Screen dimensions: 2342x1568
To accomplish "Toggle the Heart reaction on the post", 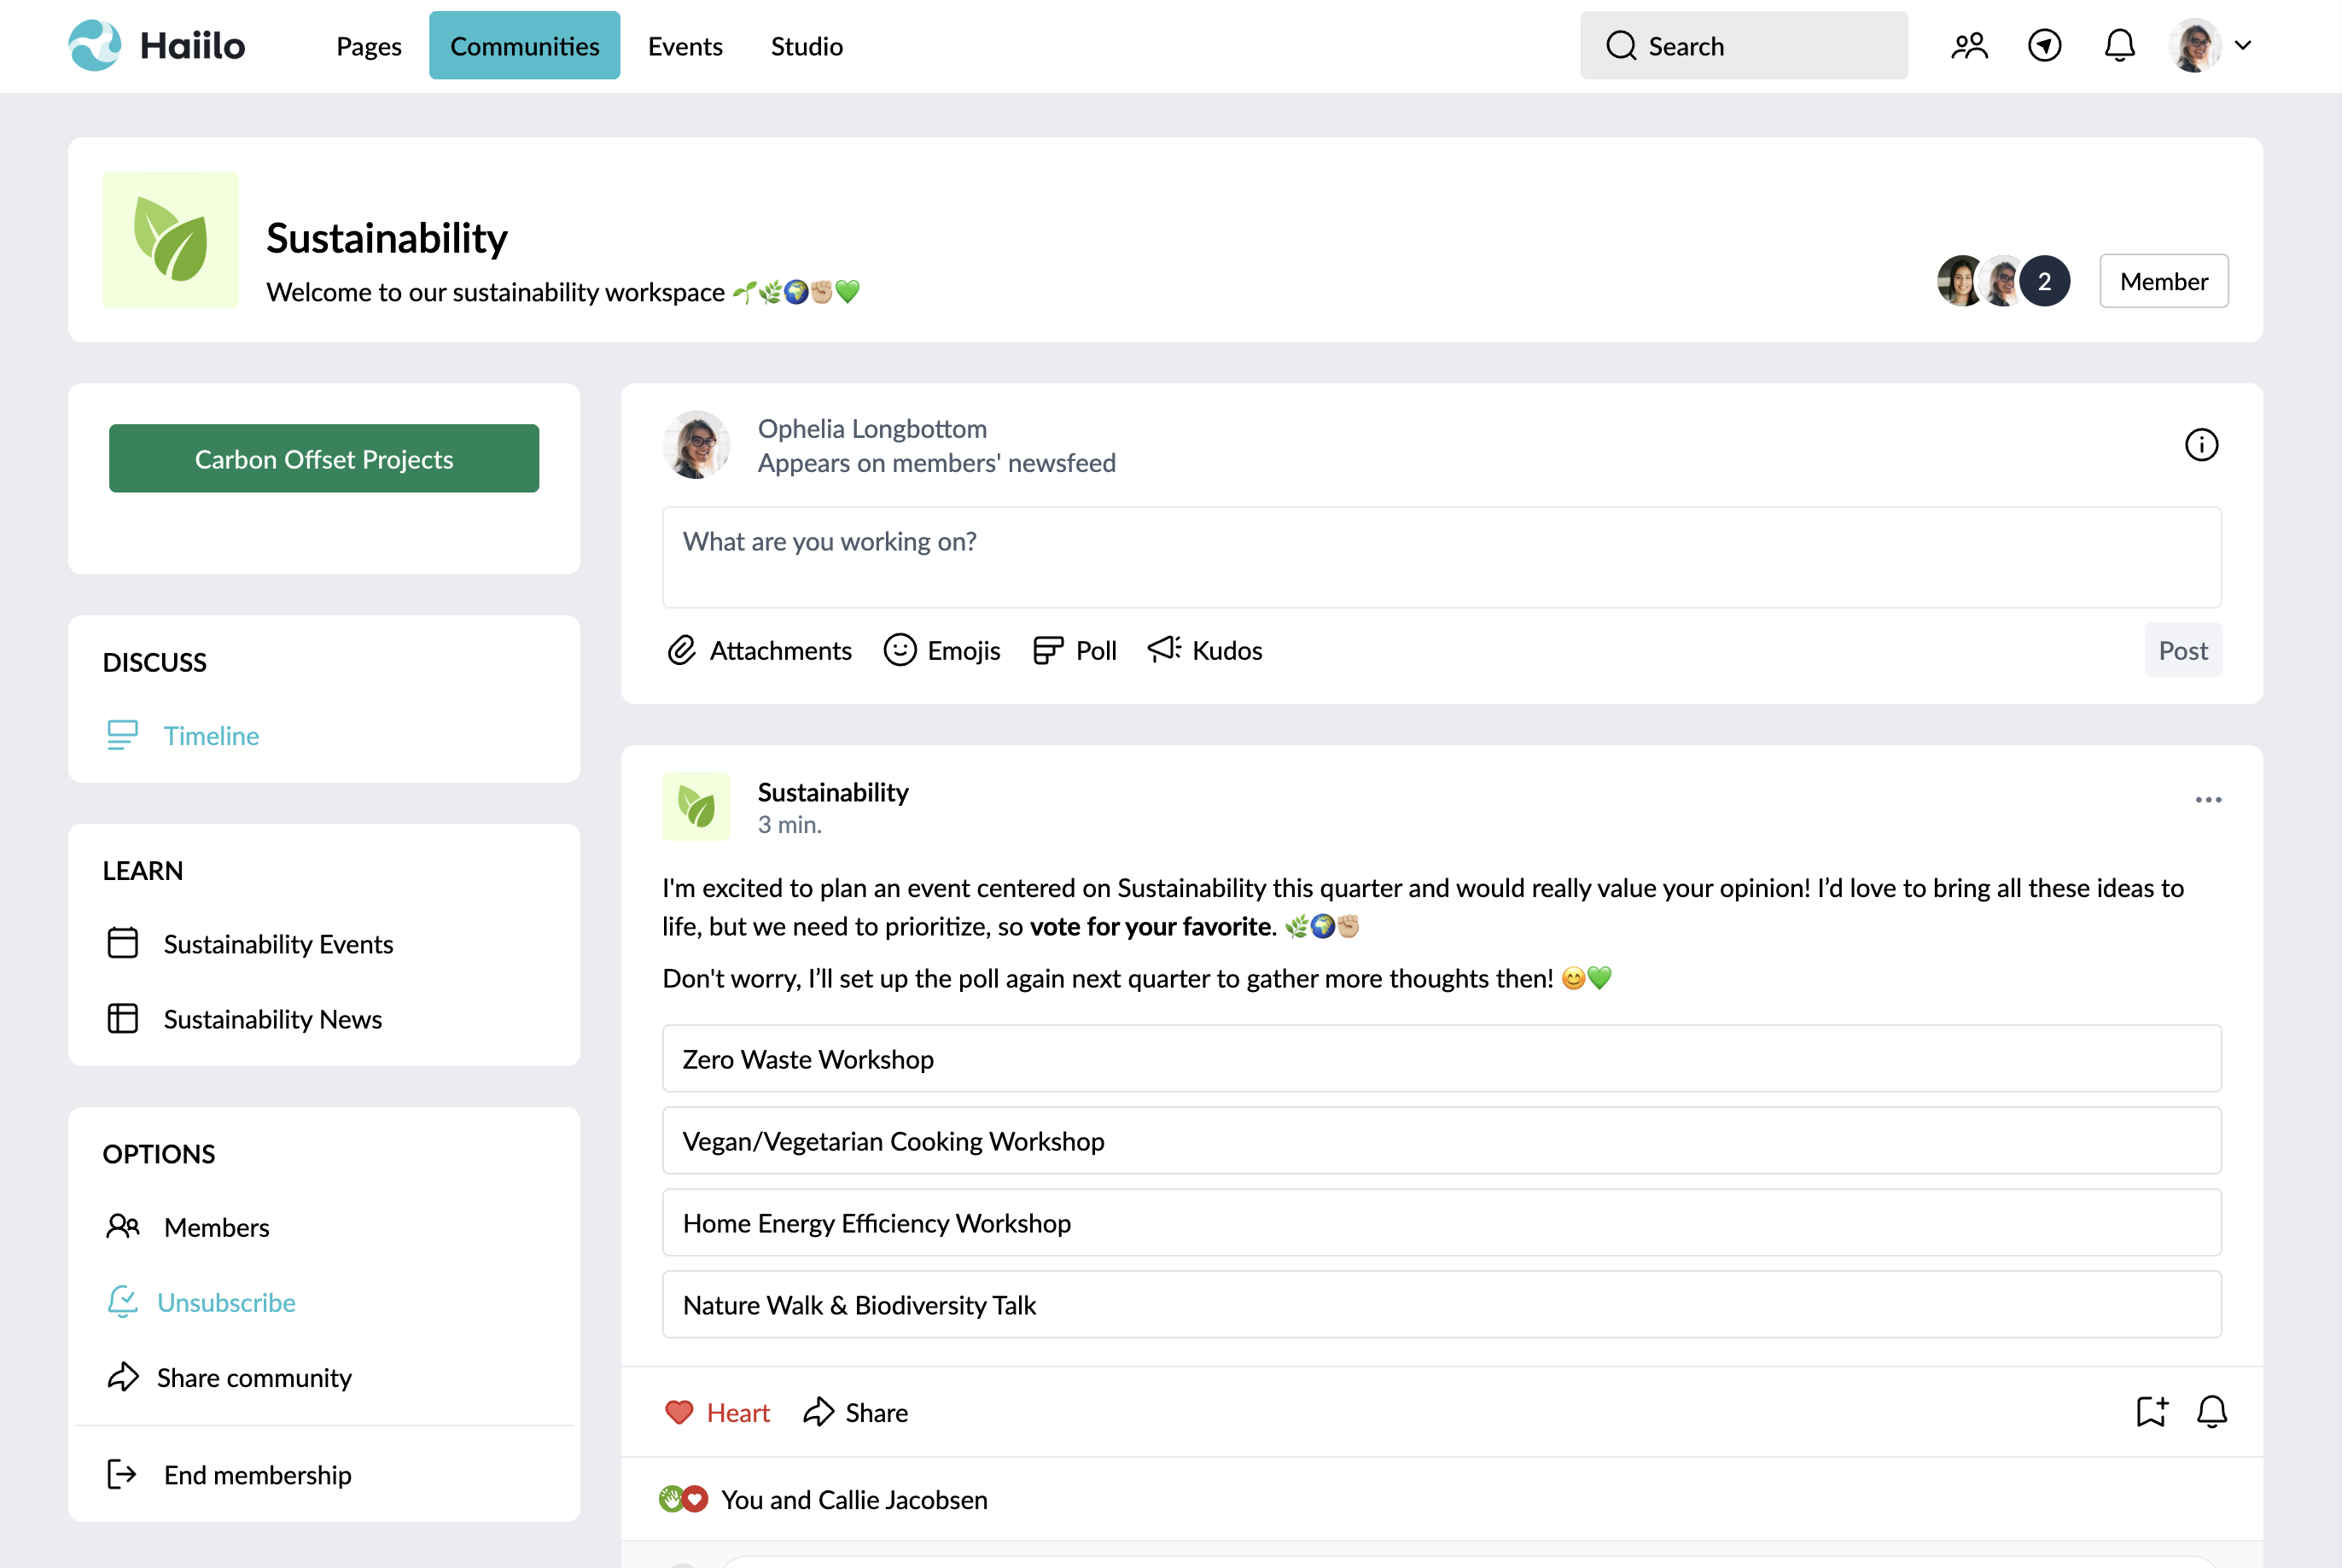I will [x=717, y=1412].
